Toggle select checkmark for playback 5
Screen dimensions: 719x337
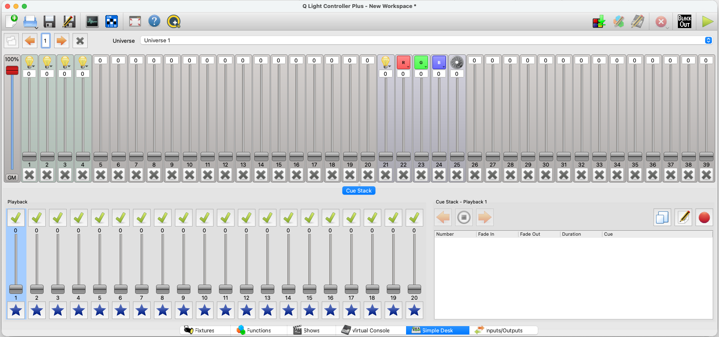[x=99, y=218]
